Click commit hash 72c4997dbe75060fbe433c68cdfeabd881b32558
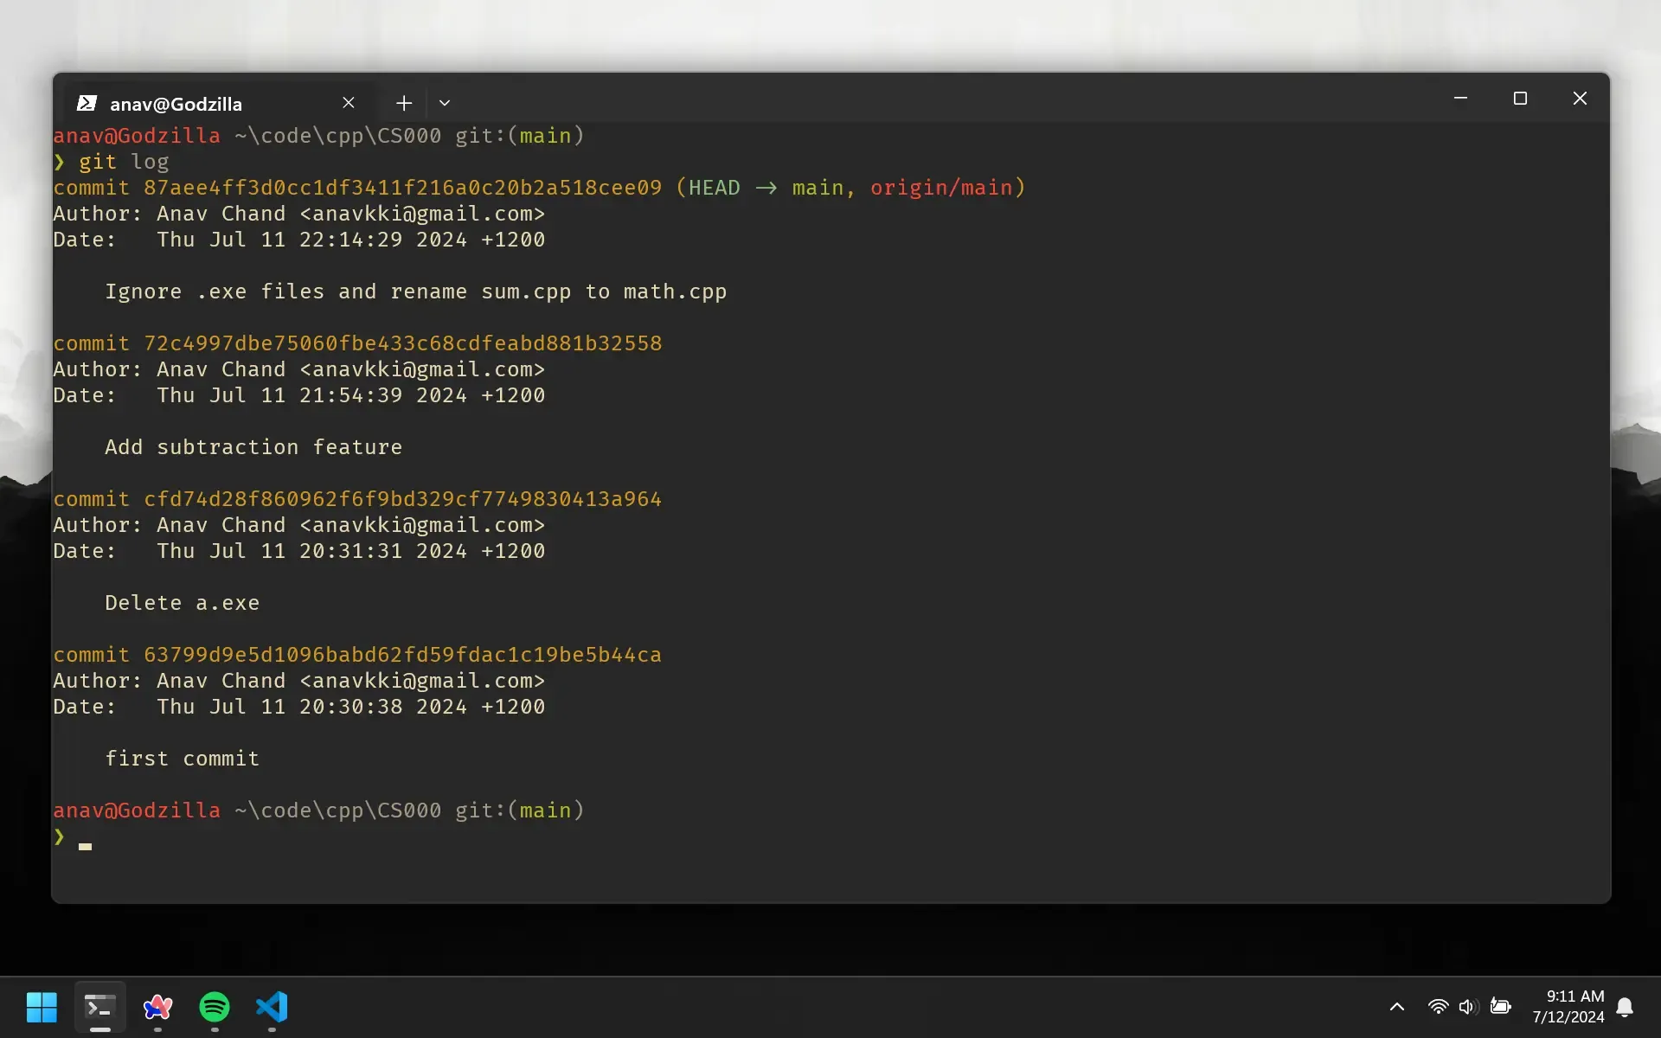1661x1038 pixels. (402, 343)
